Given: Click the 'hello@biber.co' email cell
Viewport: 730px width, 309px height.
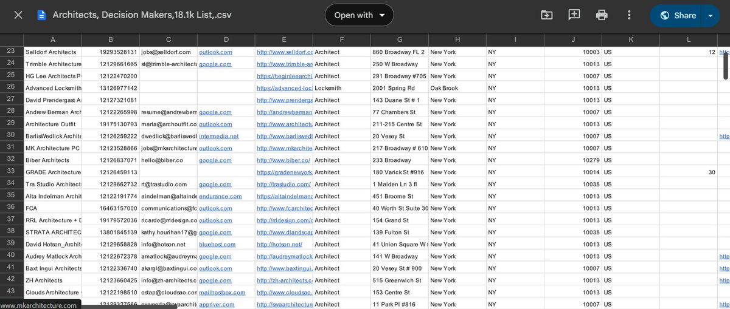Looking at the screenshot, I should (x=168, y=160).
